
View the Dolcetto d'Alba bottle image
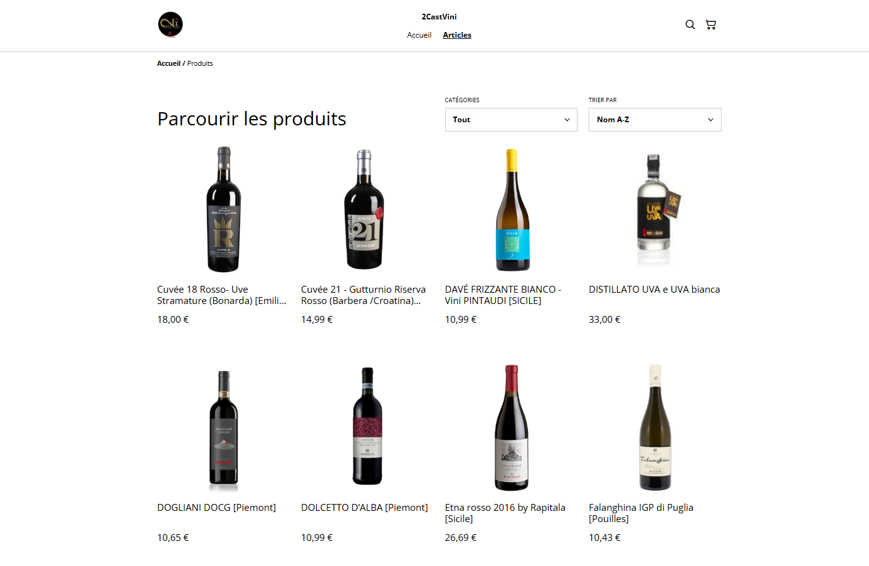pos(367,426)
